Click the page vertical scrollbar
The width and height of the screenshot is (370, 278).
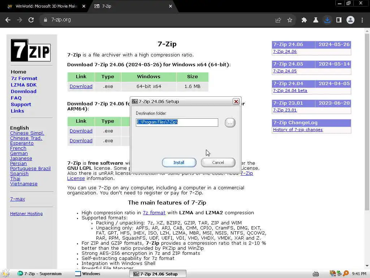click(x=367, y=122)
